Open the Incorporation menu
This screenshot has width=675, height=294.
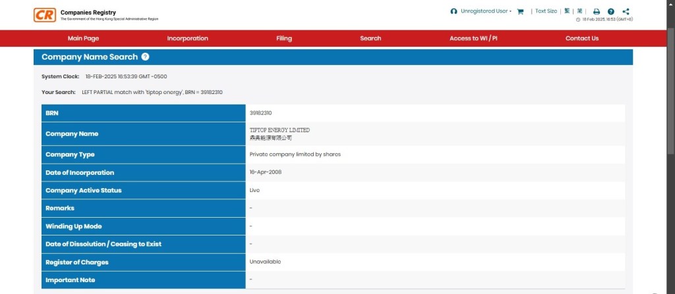click(187, 38)
